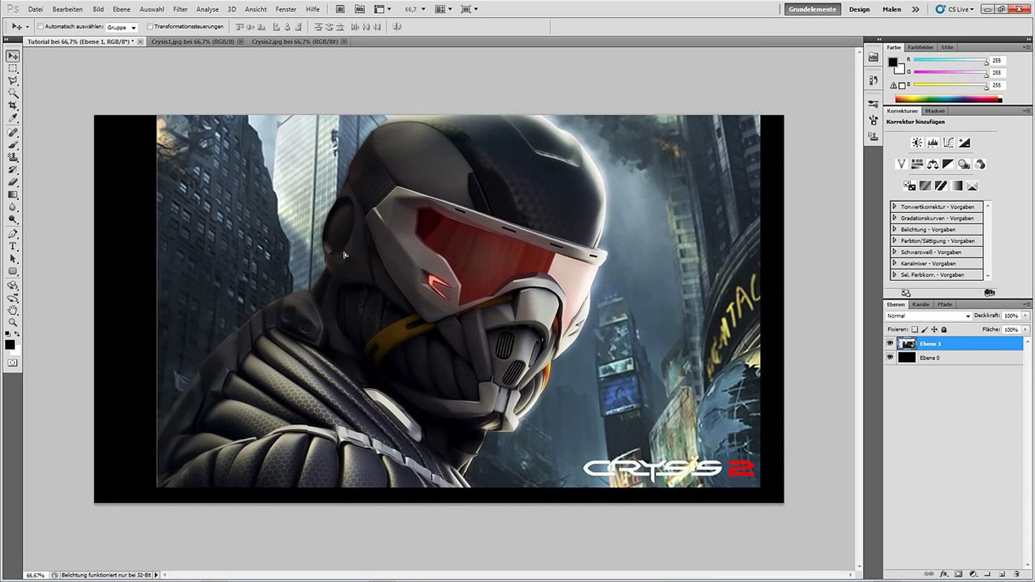Click the R channel color slider
This screenshot has width=1035, height=582.
(x=950, y=60)
